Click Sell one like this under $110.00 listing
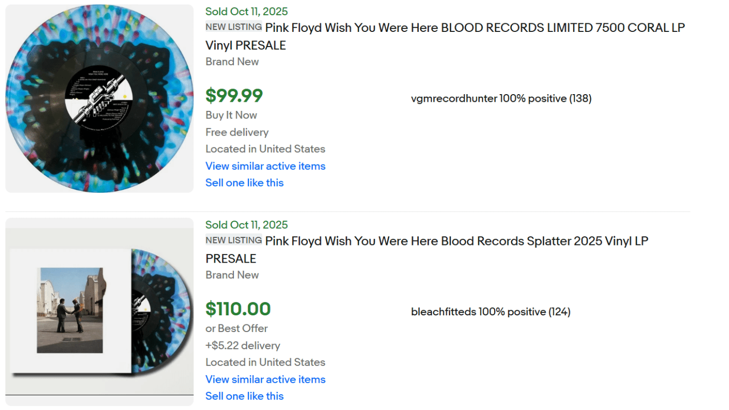 pyautogui.click(x=245, y=396)
